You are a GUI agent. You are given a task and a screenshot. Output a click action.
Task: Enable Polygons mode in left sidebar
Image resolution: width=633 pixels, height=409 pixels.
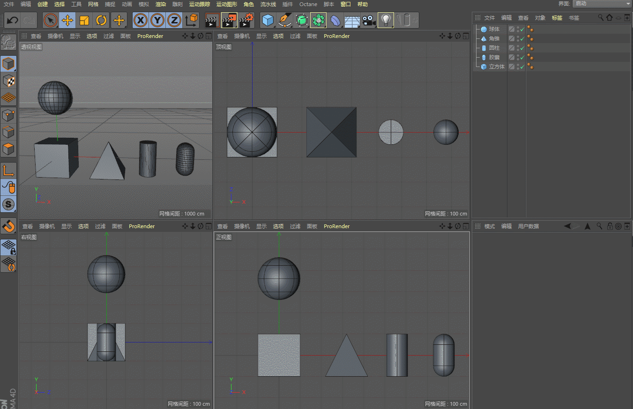(x=8, y=149)
